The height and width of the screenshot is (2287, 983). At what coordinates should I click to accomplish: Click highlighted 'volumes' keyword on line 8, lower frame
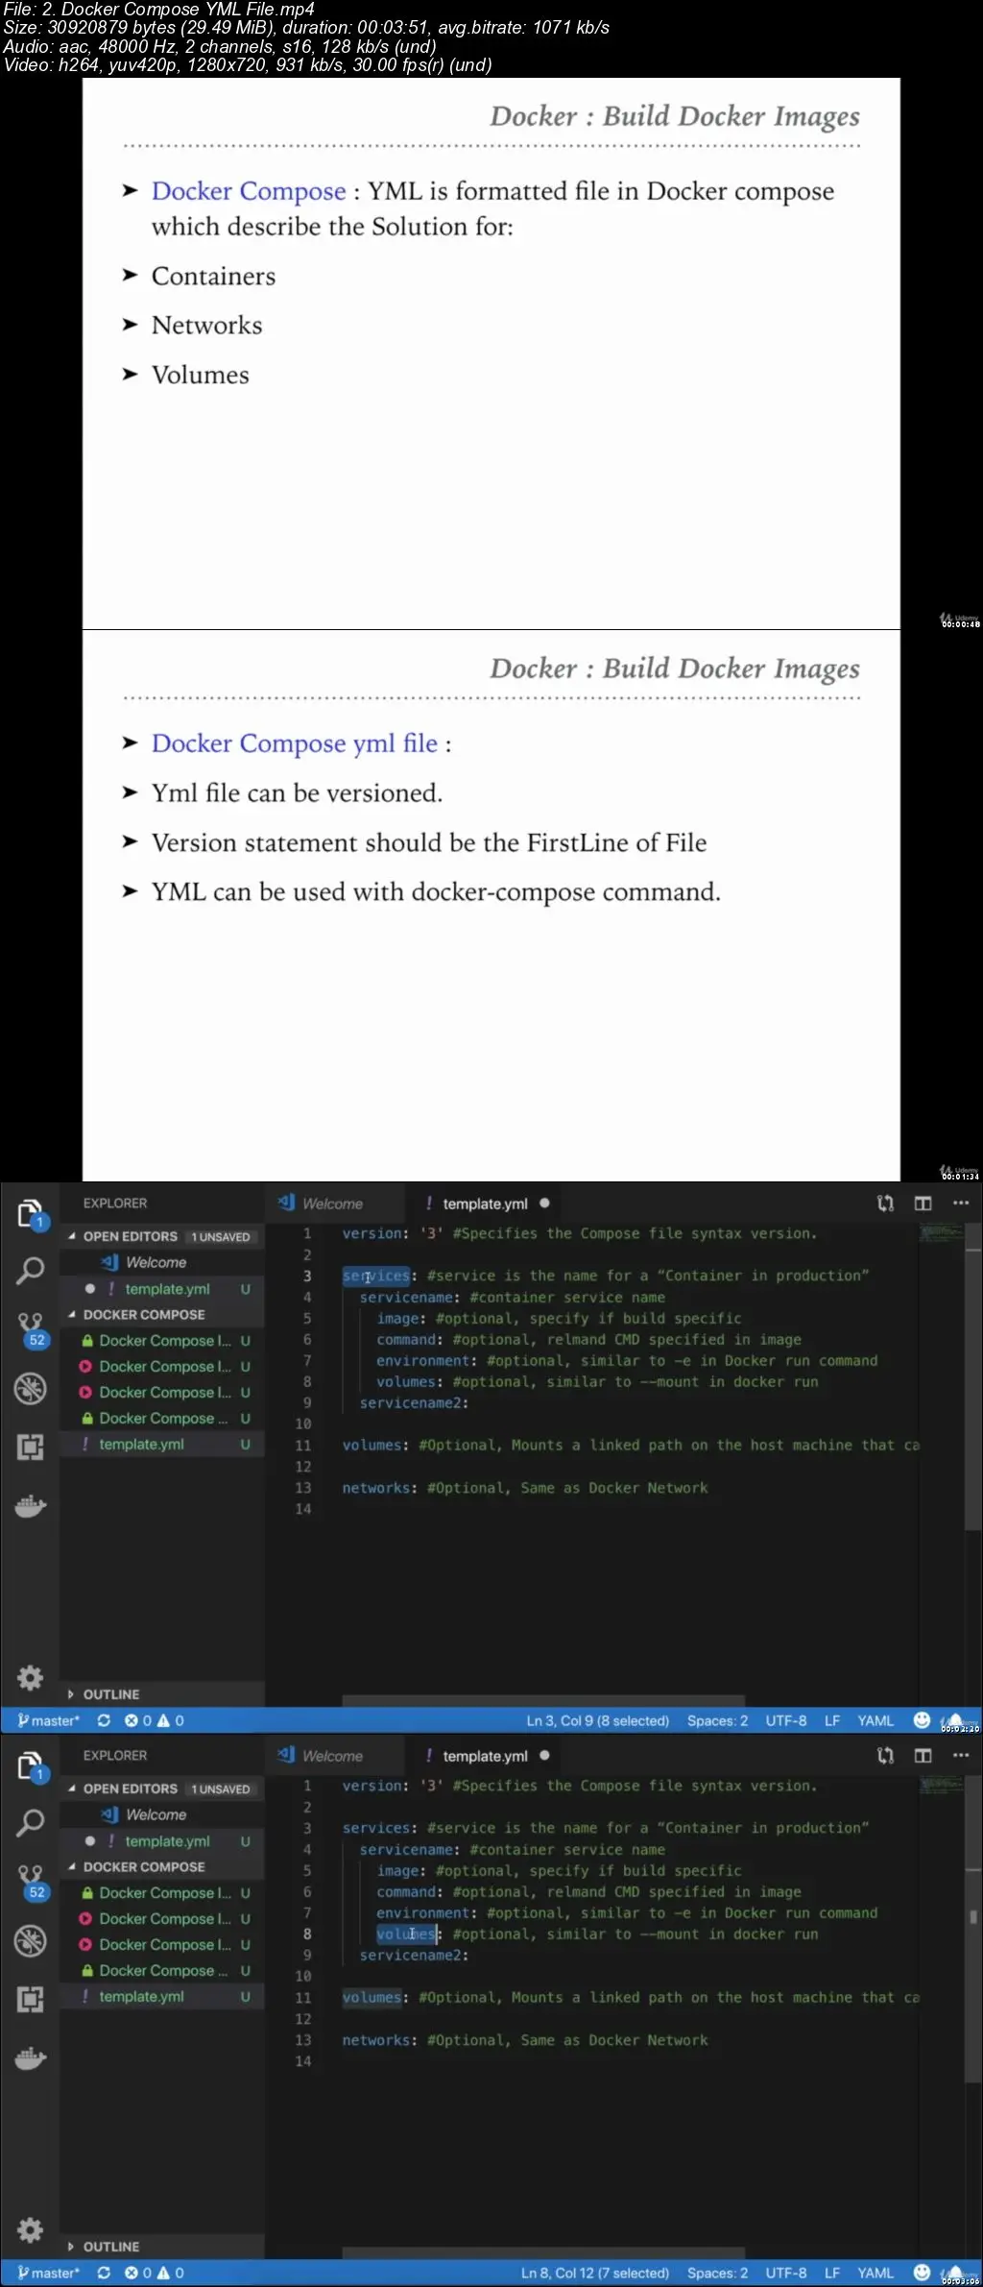tap(406, 1934)
